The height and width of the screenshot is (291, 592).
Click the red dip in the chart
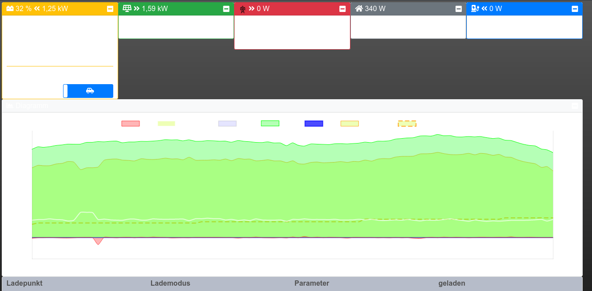click(x=98, y=241)
